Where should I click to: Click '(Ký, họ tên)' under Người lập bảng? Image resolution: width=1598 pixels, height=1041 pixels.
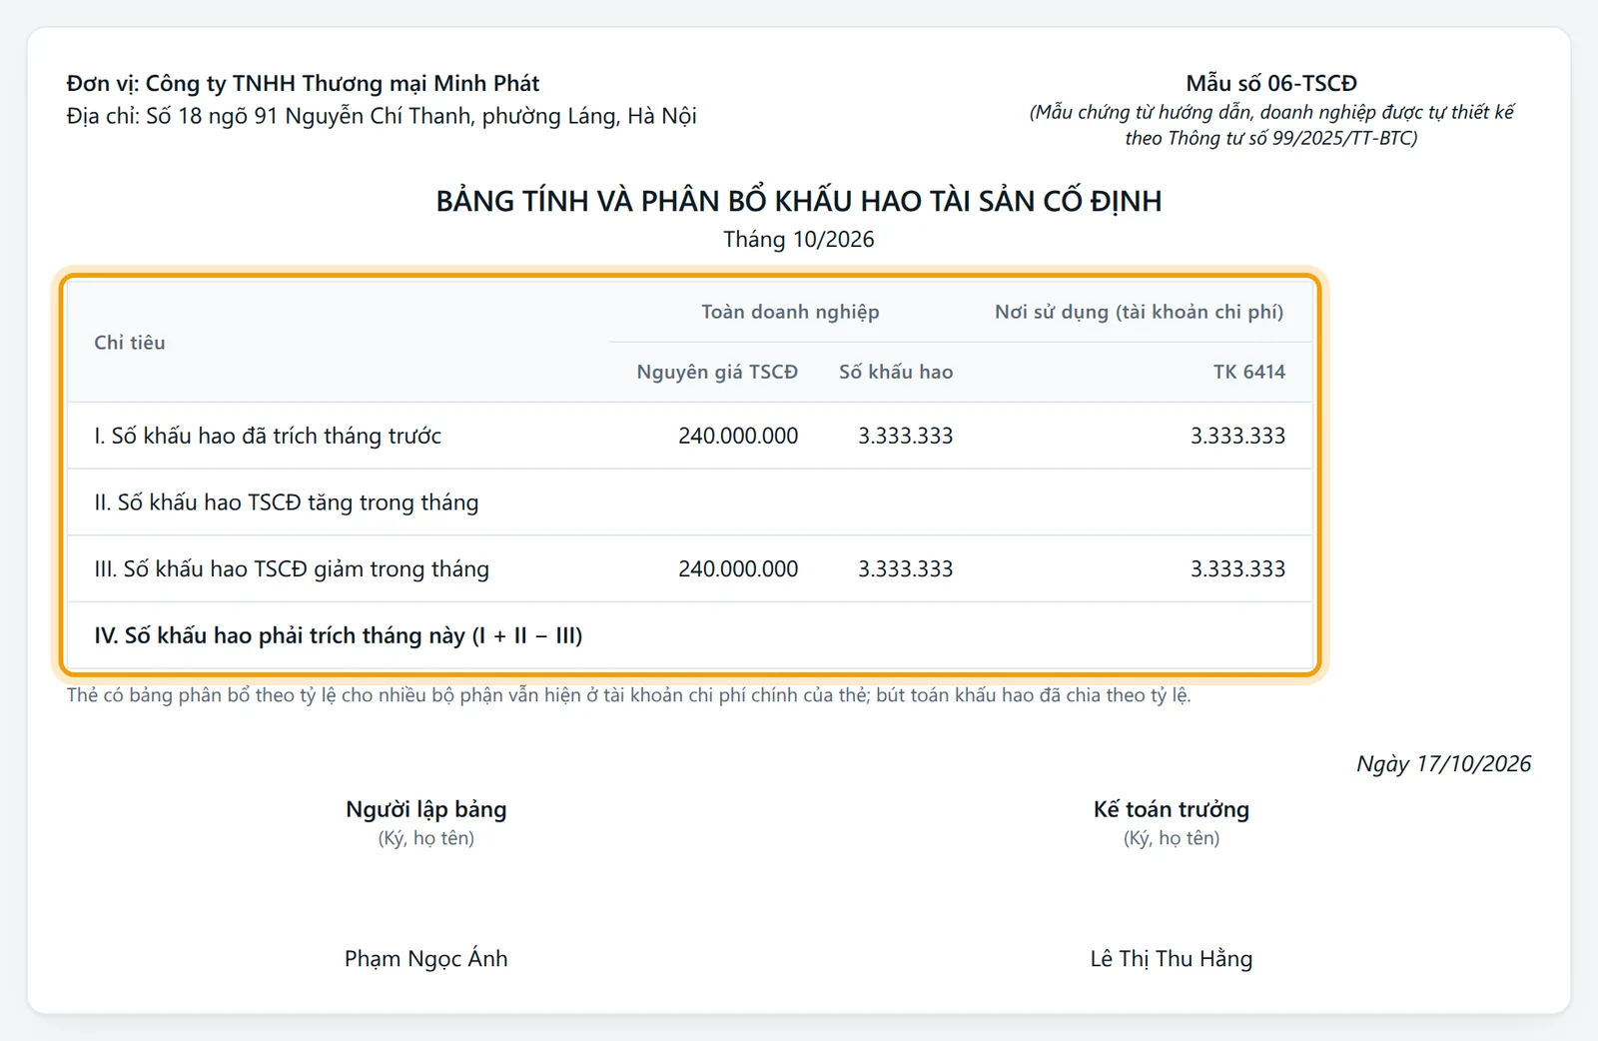pos(426,838)
